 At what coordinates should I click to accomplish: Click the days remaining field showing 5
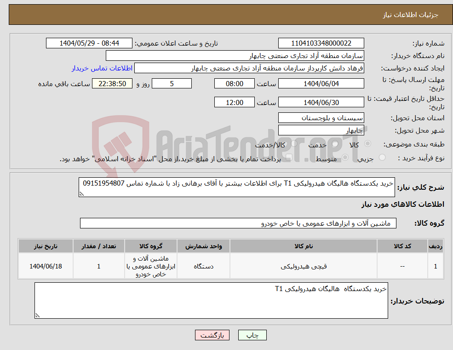pyautogui.click(x=172, y=83)
